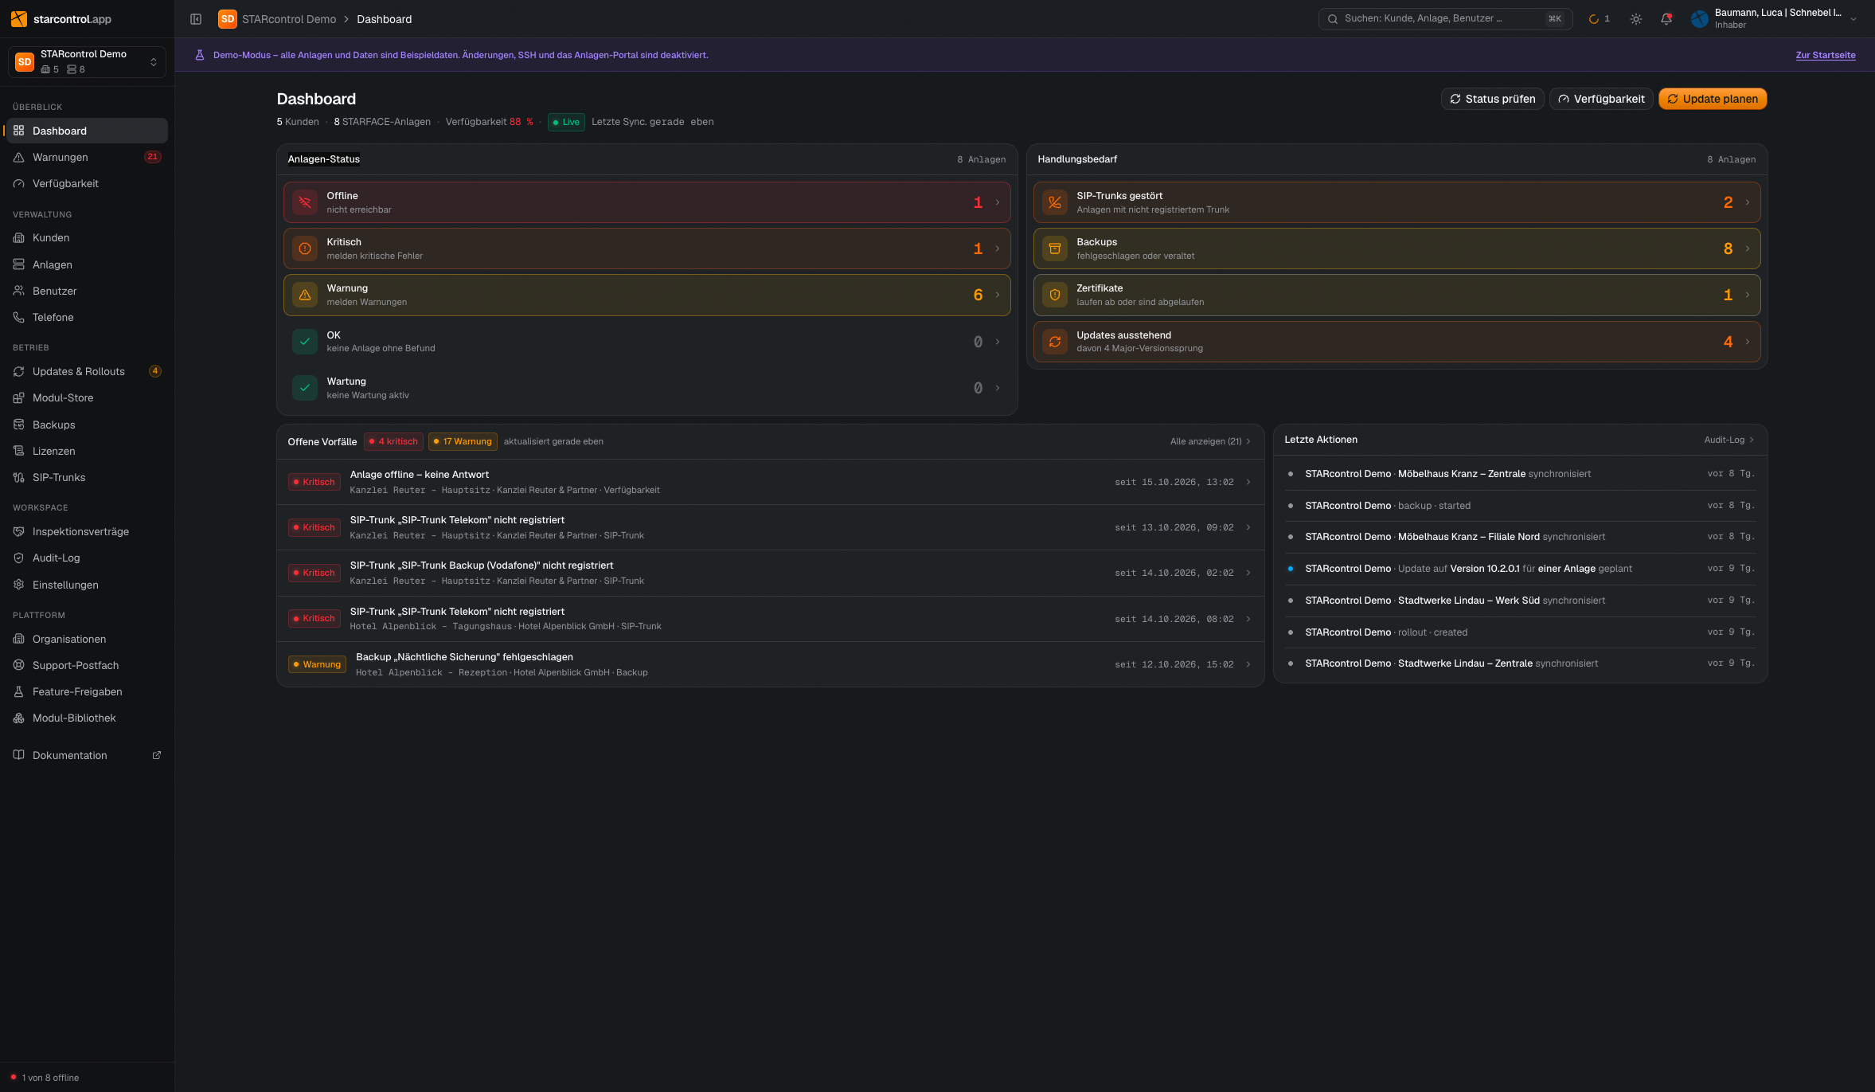The height and width of the screenshot is (1092, 1875).
Task: Open Alle anzeigen (21) link
Action: click(x=1210, y=441)
